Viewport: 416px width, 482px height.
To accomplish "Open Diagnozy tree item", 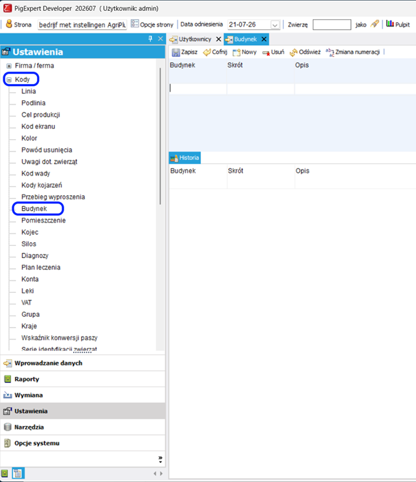I will [35, 256].
